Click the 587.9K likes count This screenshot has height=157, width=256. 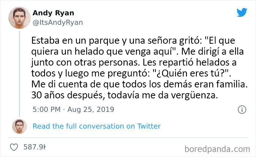point(34,148)
